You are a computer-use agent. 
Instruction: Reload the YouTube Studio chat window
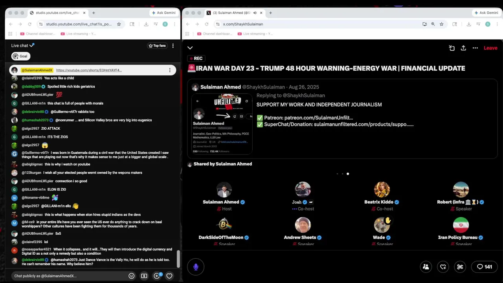click(29, 24)
